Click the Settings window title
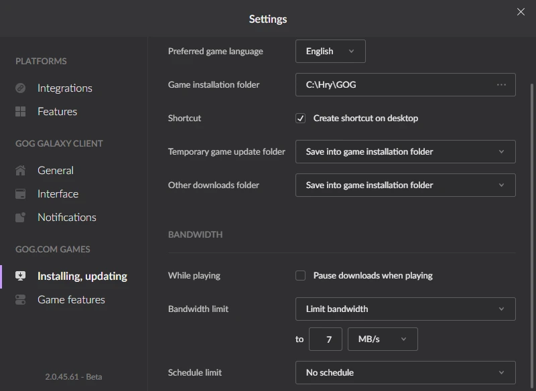Image resolution: width=536 pixels, height=391 pixels. (268, 19)
